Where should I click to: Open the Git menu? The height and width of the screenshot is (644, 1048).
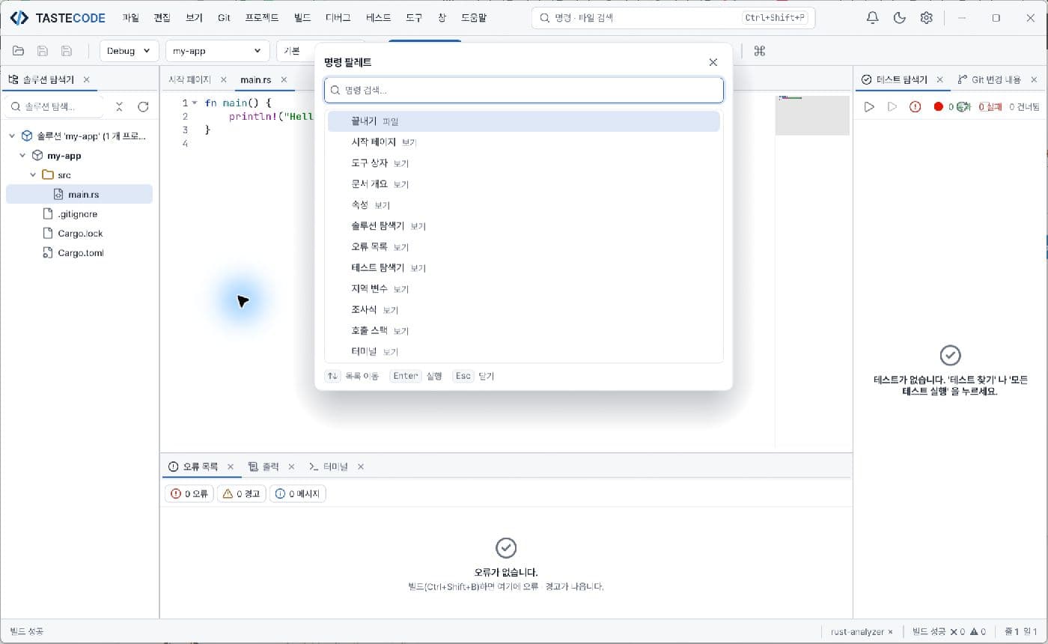224,18
